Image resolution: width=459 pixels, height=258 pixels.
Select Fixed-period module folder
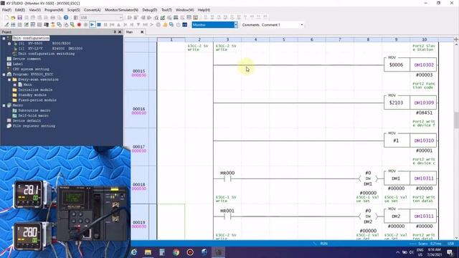click(x=37, y=100)
